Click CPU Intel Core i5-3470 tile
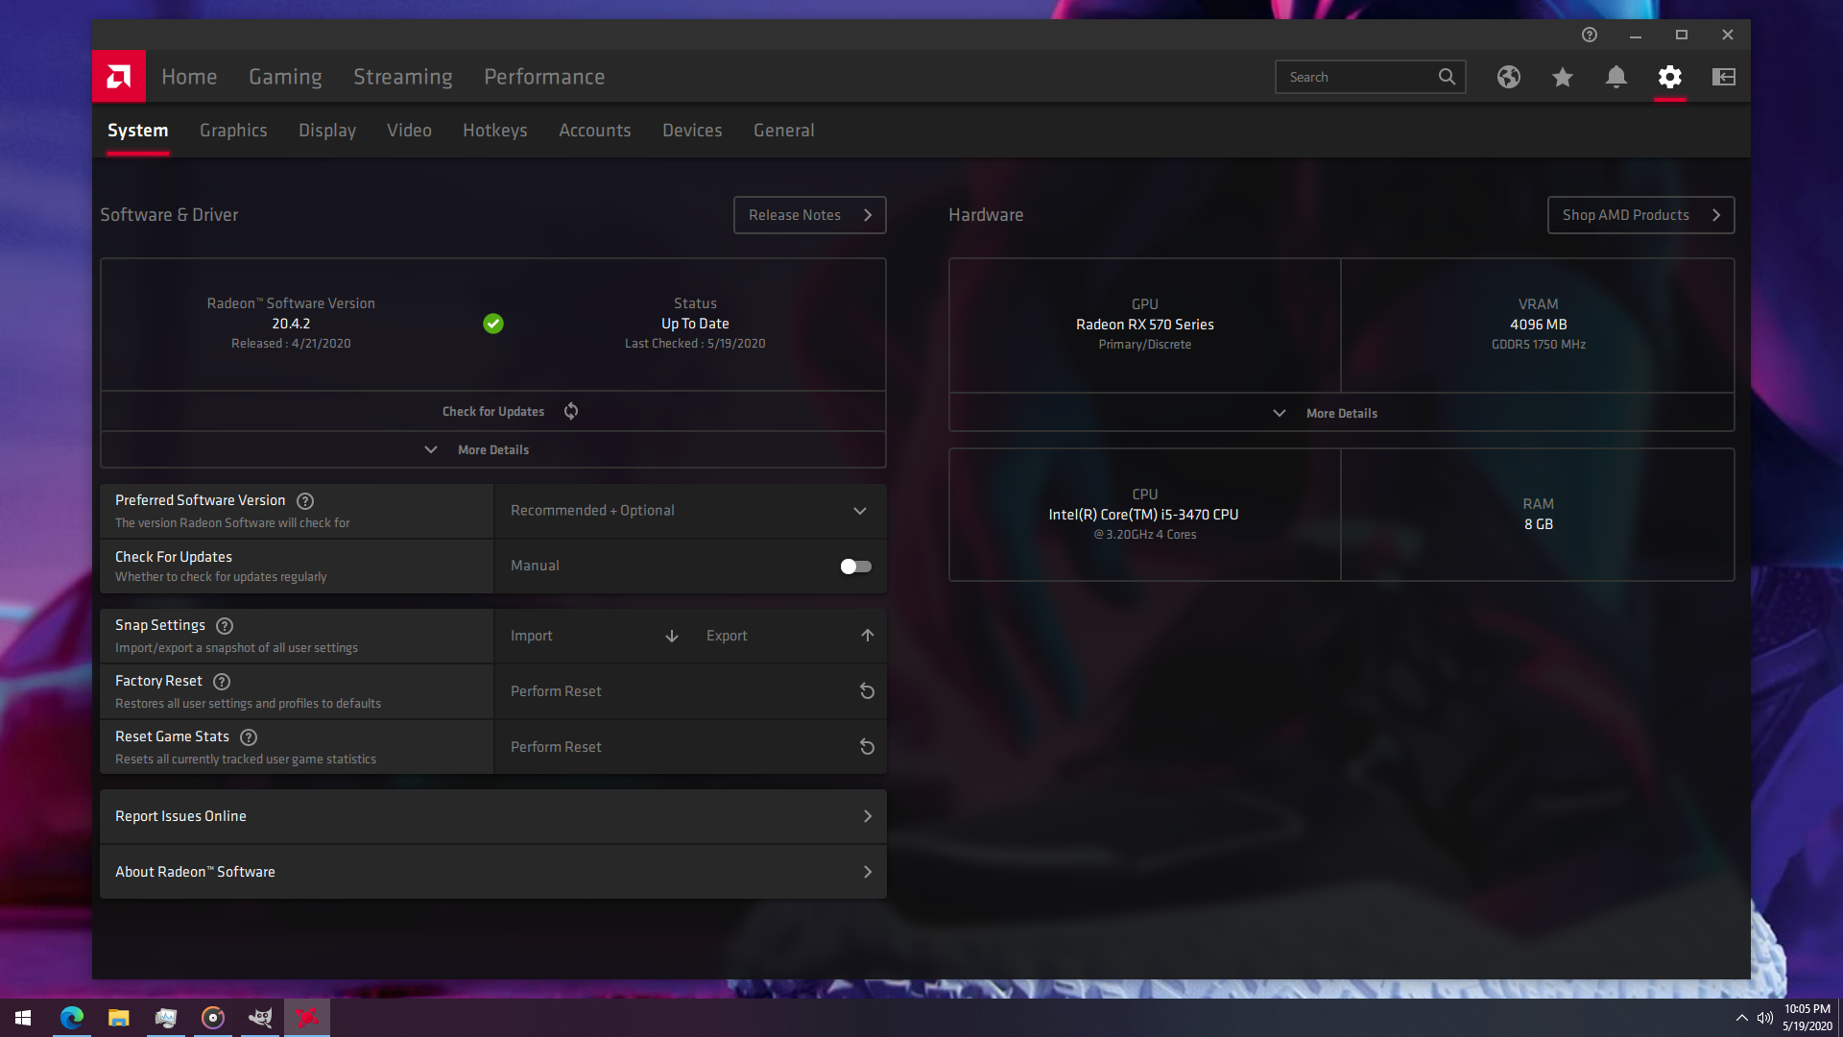Viewport: 1843px width, 1037px height. pos(1144,515)
